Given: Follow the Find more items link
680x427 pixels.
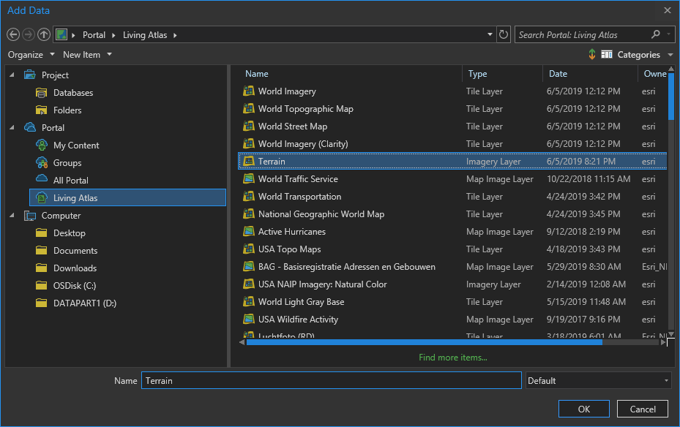Looking at the screenshot, I should [x=452, y=358].
